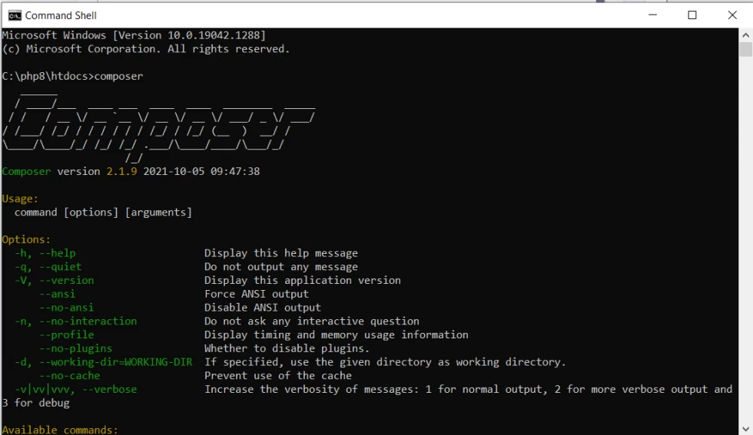This screenshot has height=435, width=753.
Task: Click the 'Microsoft Windows [Version 10.0.19042.1288]' line
Action: pos(134,35)
